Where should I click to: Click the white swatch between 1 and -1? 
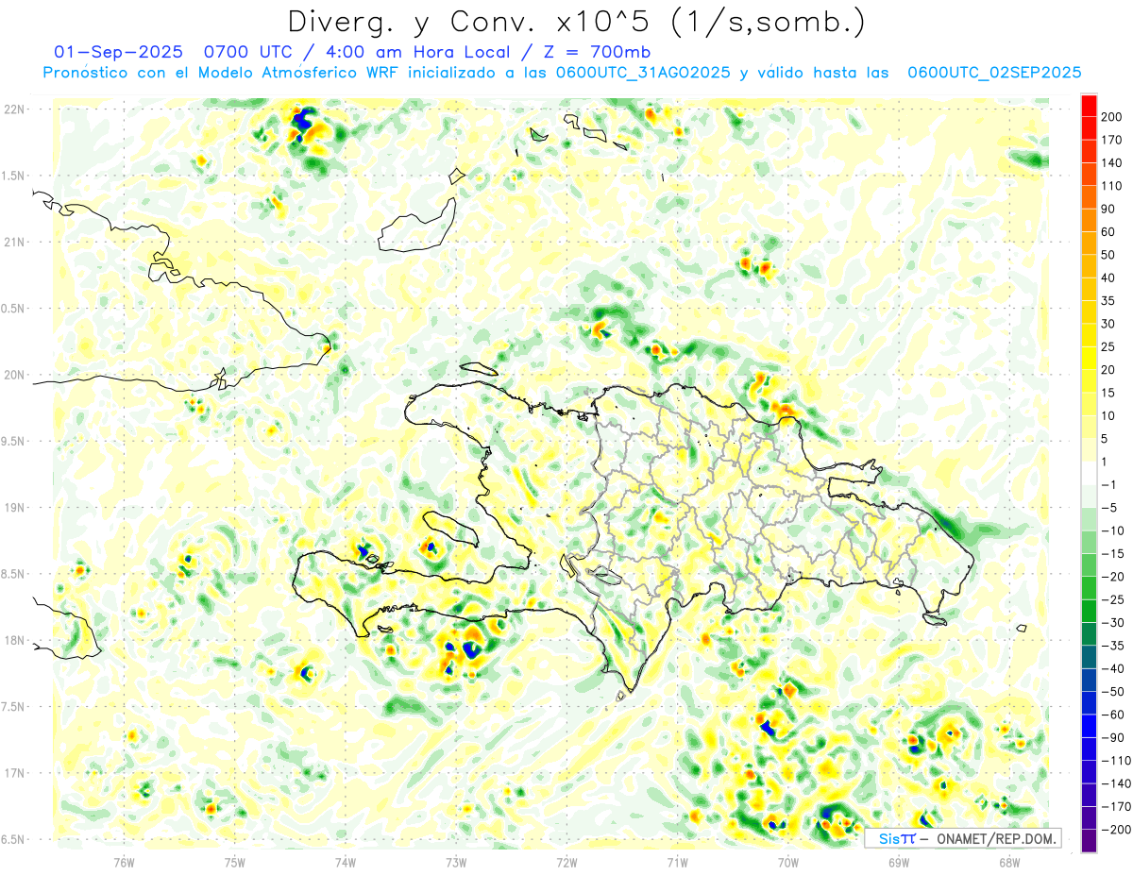click(1089, 474)
